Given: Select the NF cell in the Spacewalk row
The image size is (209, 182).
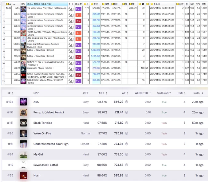Looking at the screenshot, I should (147, 69).
